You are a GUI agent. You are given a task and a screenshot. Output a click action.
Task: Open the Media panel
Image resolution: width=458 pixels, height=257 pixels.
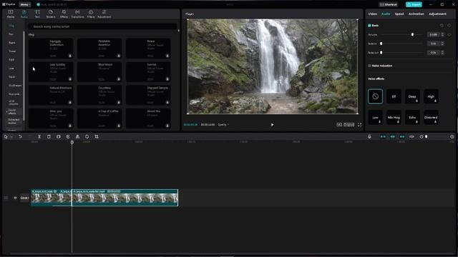(11, 14)
